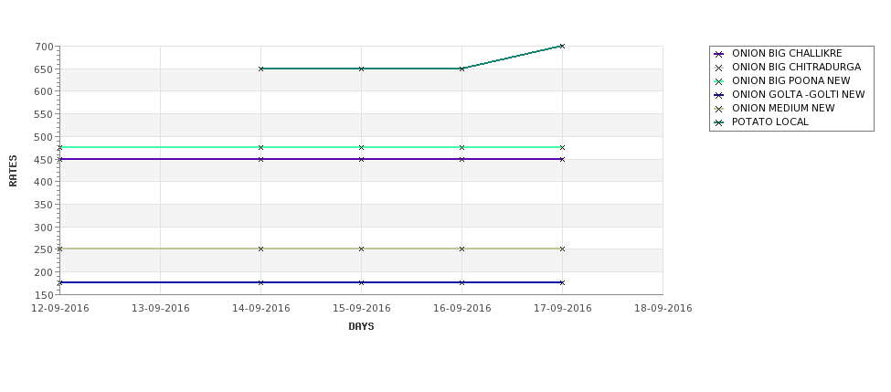Click the ONION BIG POONA NEW legend marker
This screenshot has height=392, width=891.
pyautogui.click(x=719, y=81)
